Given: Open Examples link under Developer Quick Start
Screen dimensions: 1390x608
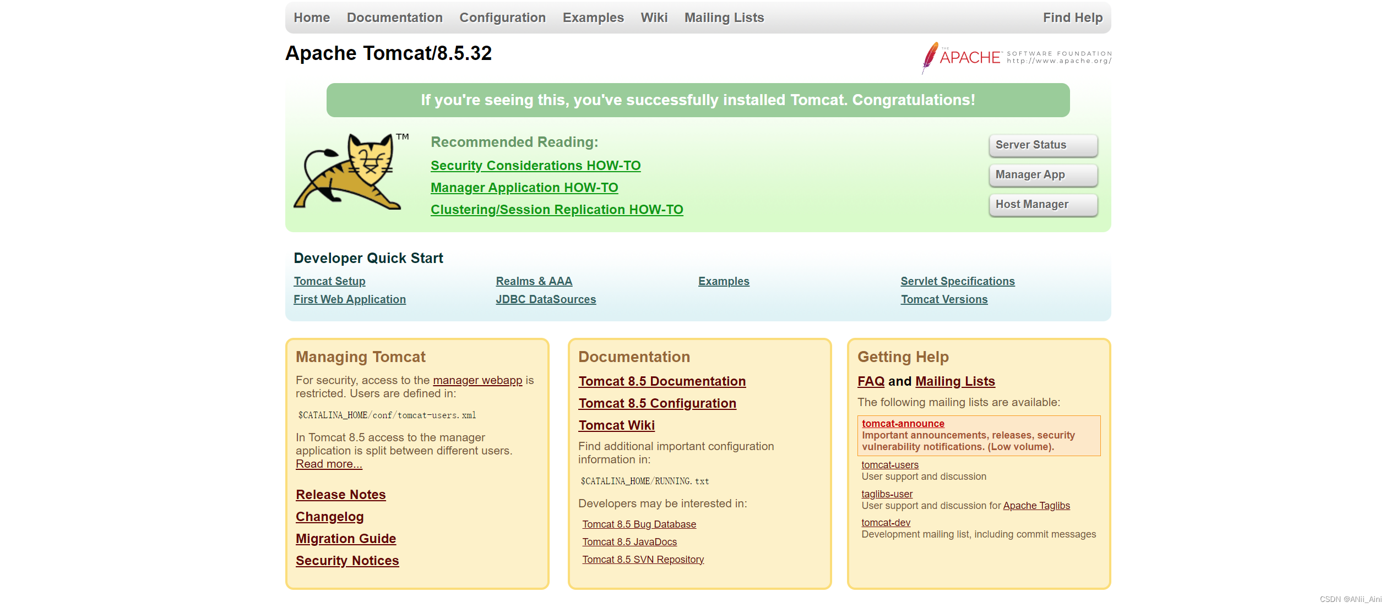Looking at the screenshot, I should tap(724, 281).
